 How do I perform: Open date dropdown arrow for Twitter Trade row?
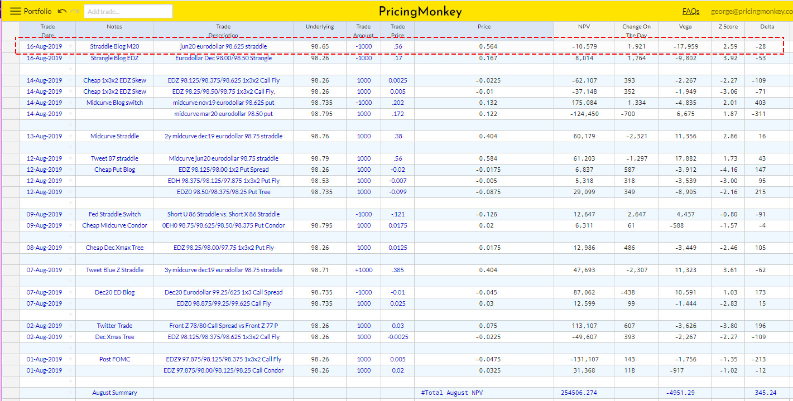tap(70, 326)
